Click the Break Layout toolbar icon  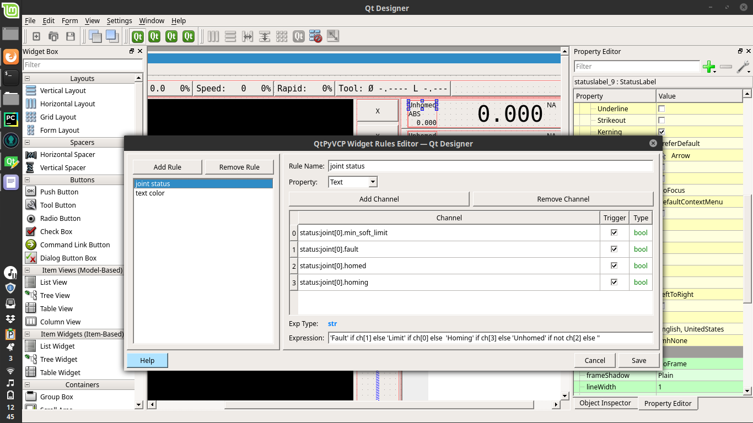tap(315, 36)
